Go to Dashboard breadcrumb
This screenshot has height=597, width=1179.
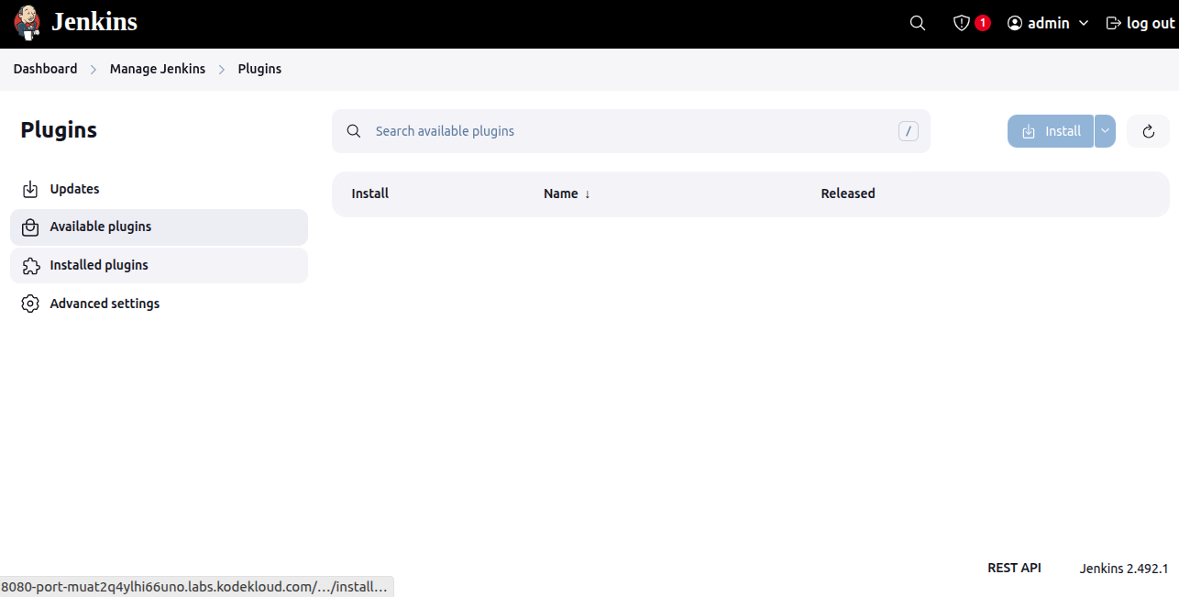[x=45, y=69]
